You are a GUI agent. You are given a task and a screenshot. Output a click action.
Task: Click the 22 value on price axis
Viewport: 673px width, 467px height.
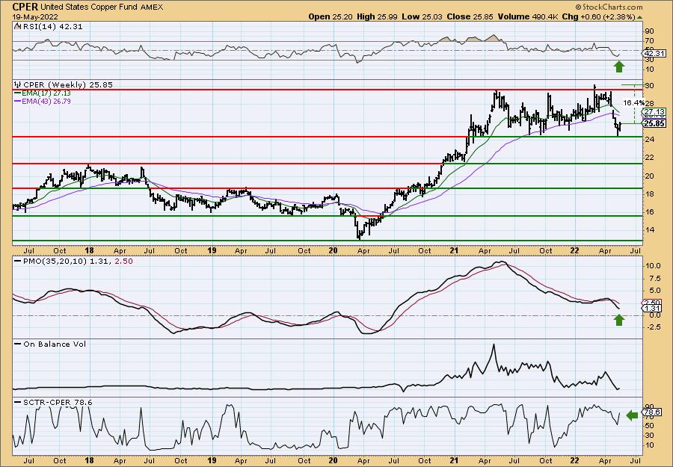(649, 158)
